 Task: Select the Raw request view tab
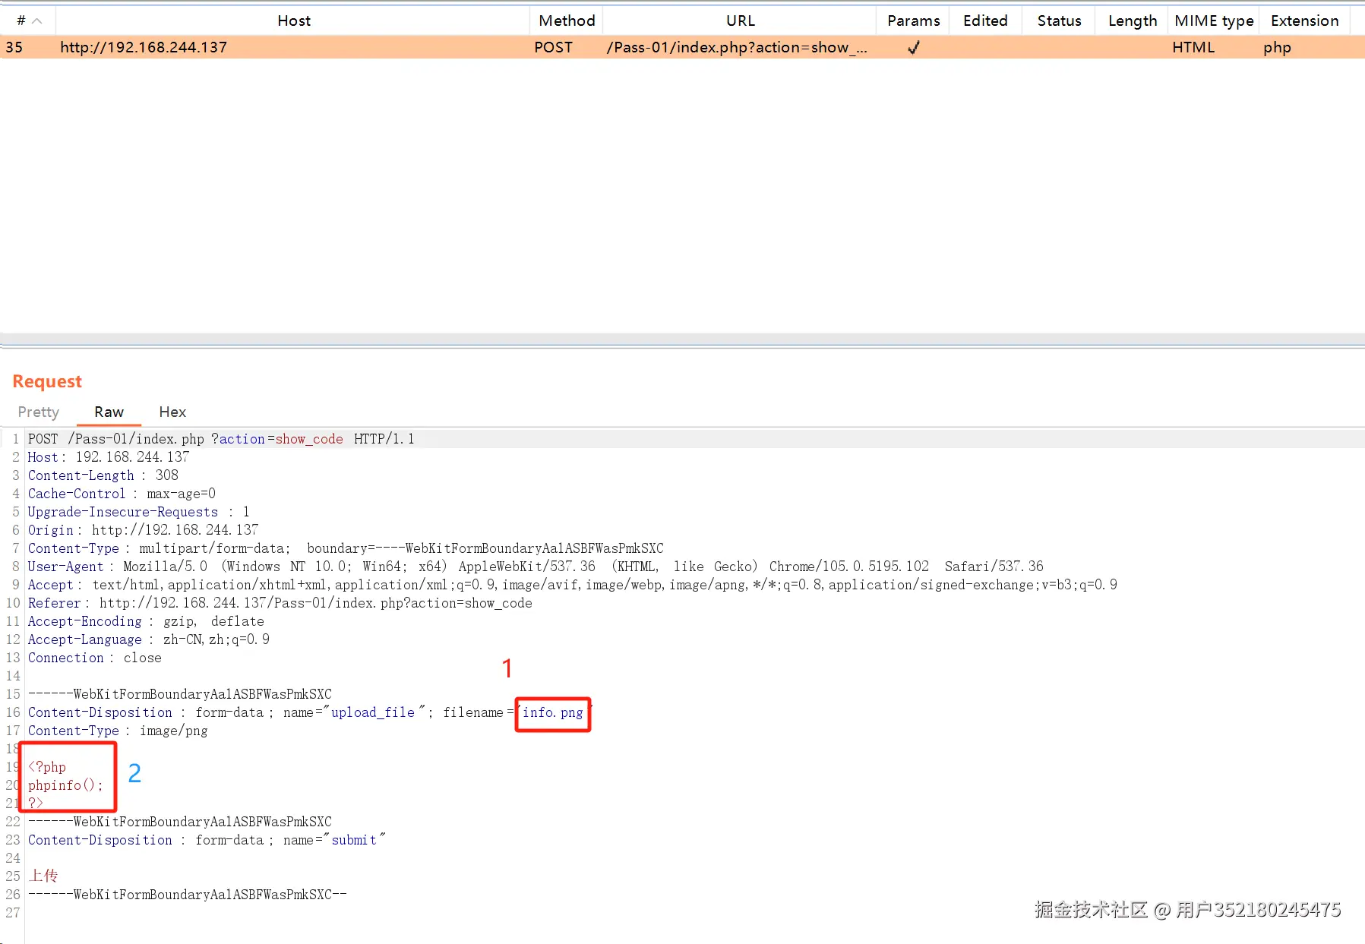[109, 412]
